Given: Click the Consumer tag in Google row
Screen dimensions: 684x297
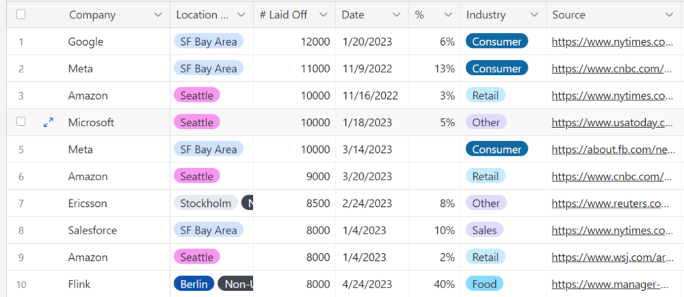Looking at the screenshot, I should click(x=497, y=42).
